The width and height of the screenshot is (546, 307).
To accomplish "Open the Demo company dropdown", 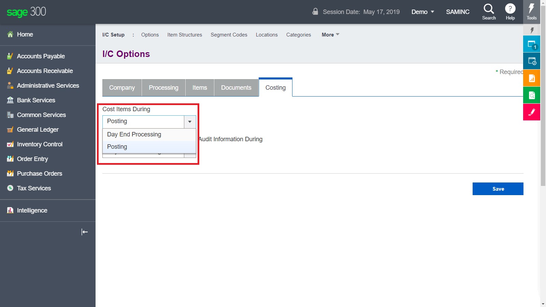I will pos(422,12).
